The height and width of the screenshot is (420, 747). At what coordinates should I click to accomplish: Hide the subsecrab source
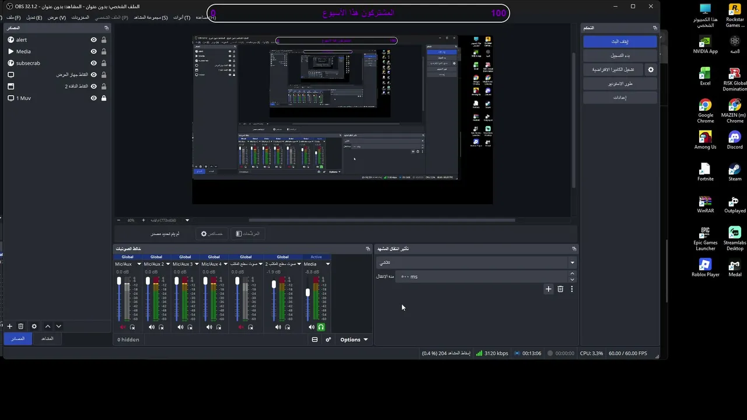click(93, 63)
